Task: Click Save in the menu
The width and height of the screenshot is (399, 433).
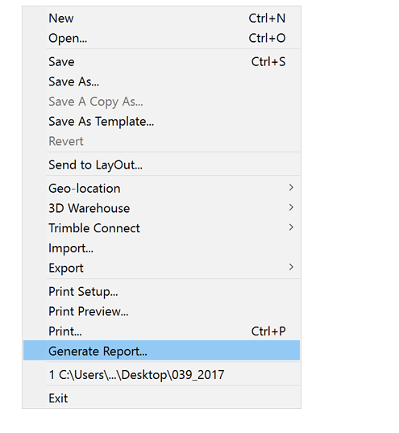Action: click(161, 61)
